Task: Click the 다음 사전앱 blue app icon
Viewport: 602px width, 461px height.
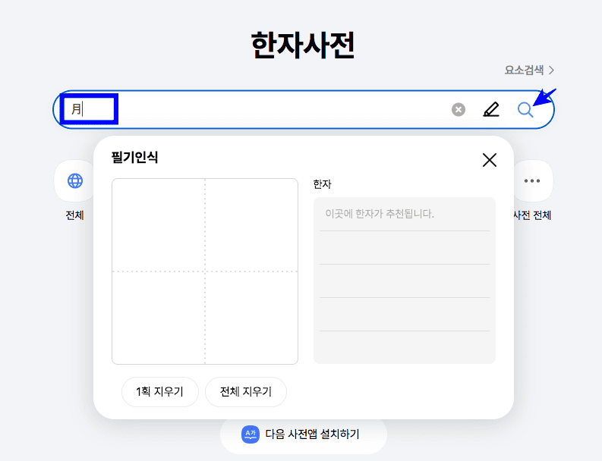Action: [x=251, y=434]
